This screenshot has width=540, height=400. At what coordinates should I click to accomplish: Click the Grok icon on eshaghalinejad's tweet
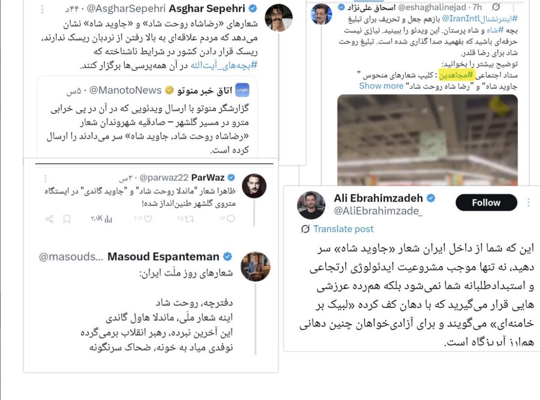pos(496,7)
